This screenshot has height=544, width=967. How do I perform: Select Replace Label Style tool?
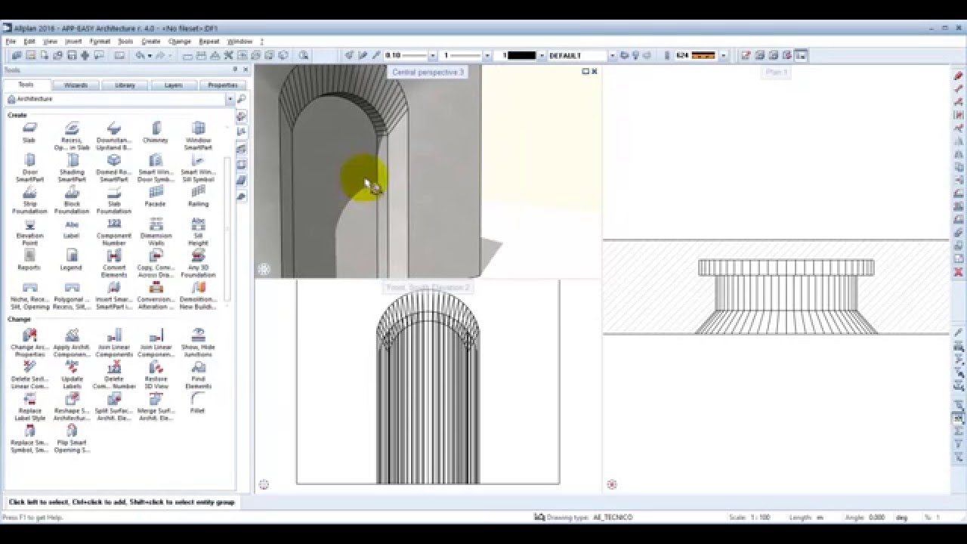click(29, 406)
